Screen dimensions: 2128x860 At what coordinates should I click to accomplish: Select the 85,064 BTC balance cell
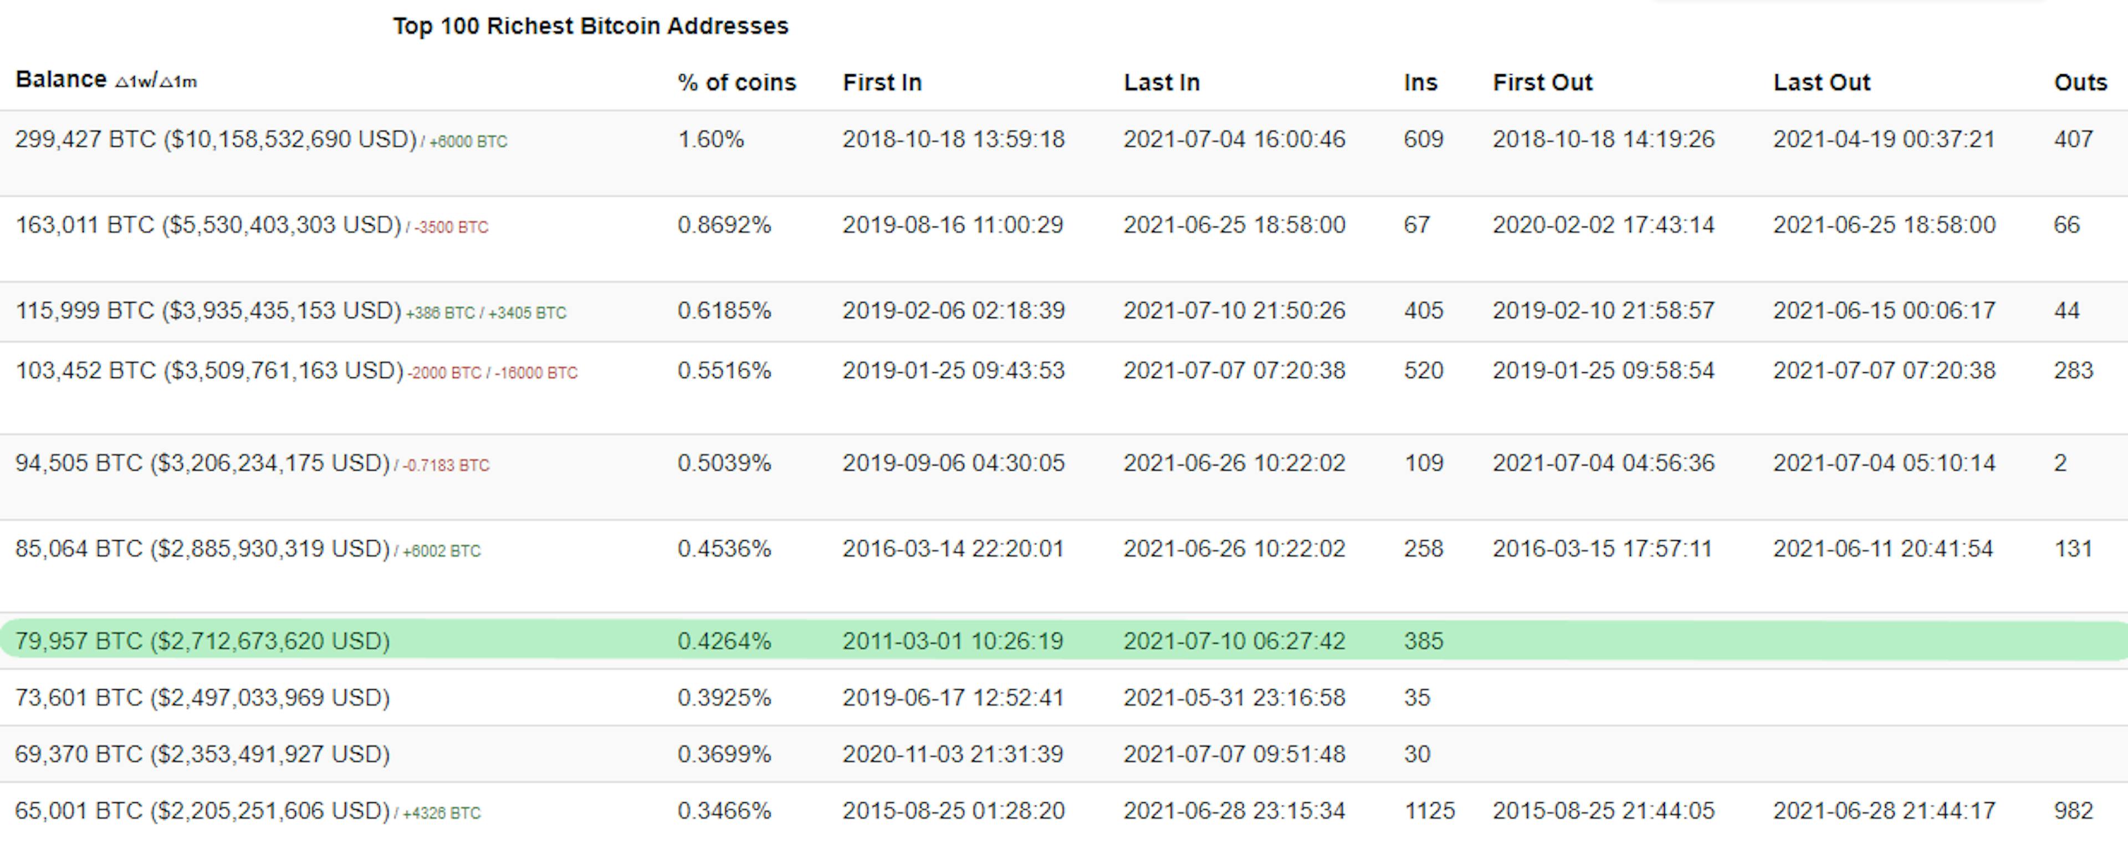click(202, 549)
